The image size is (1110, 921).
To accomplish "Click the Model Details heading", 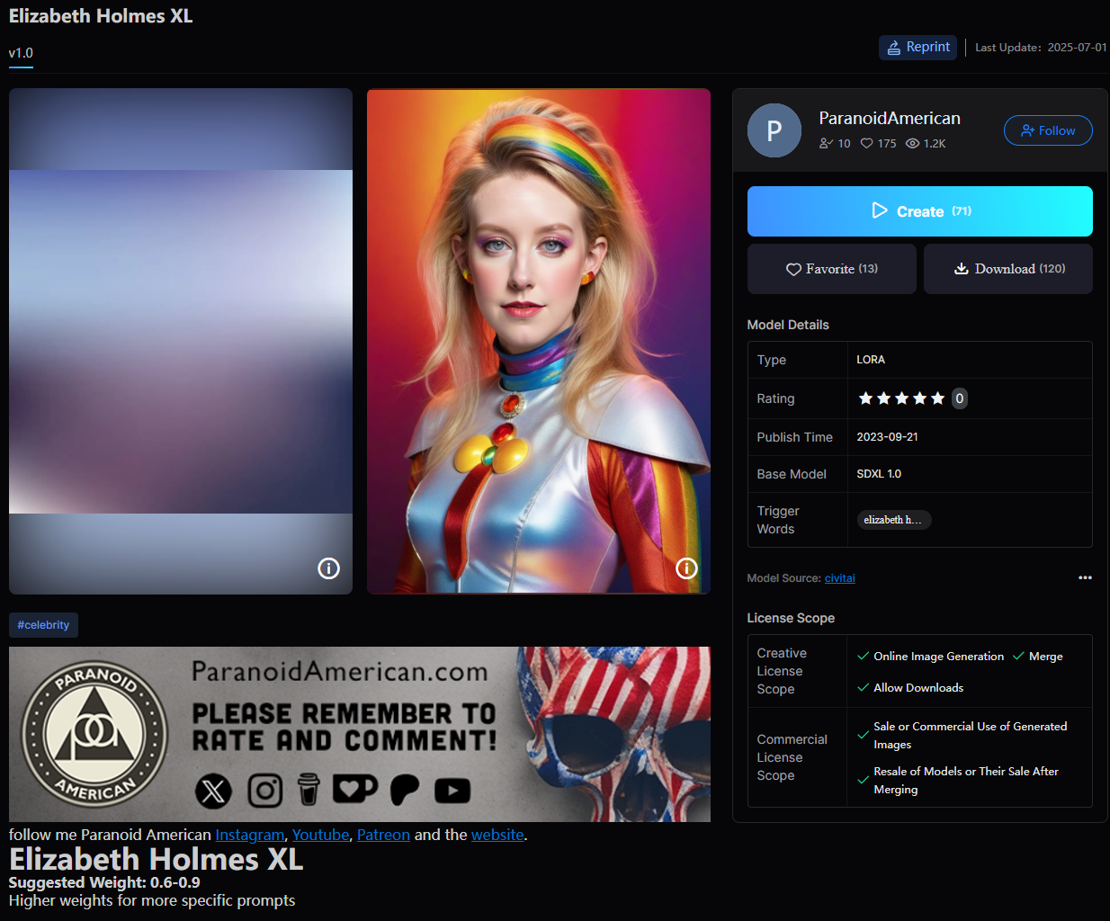I will pos(788,325).
